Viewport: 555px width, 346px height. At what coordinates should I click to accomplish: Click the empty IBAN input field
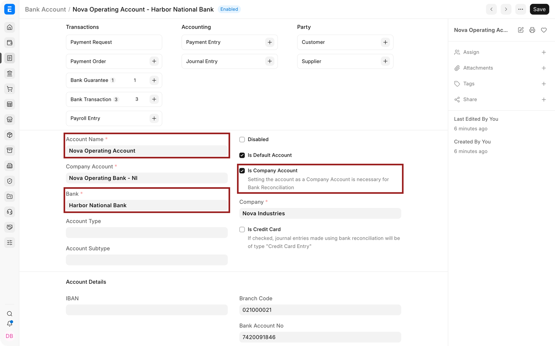[147, 310]
